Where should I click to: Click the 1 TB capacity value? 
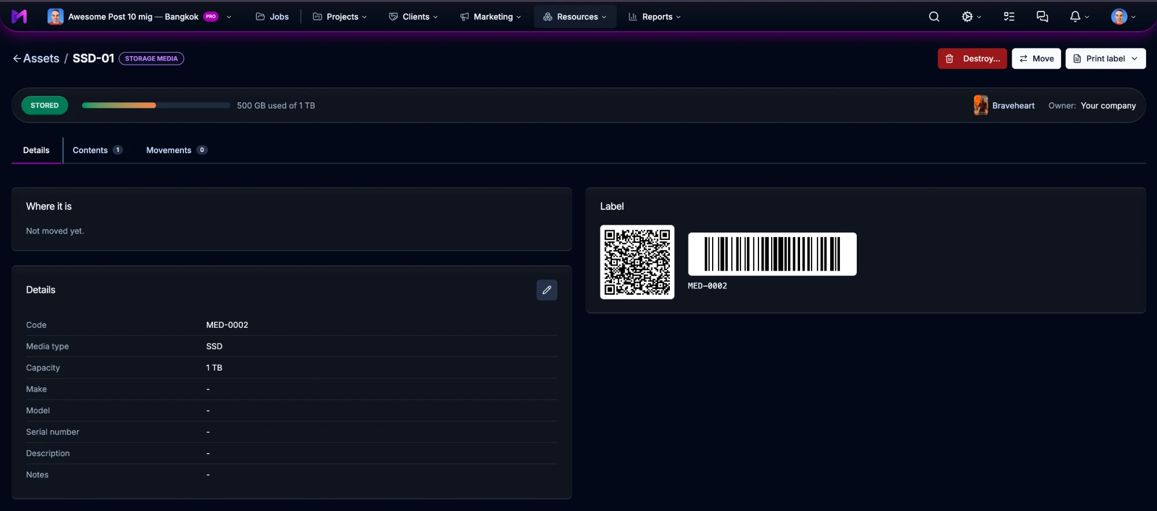pyautogui.click(x=214, y=368)
